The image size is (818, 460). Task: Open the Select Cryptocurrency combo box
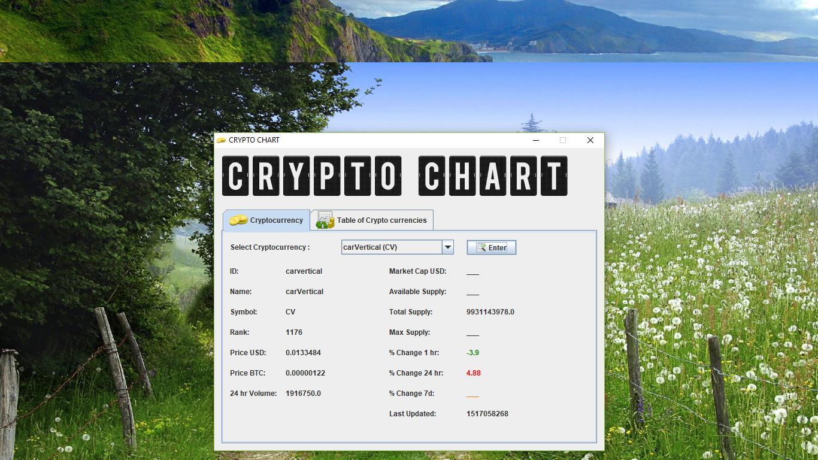coord(397,247)
